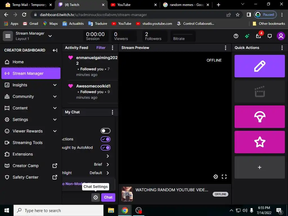
Task: Disable the 'caught by AutoMod' toggle
Action: (106, 148)
